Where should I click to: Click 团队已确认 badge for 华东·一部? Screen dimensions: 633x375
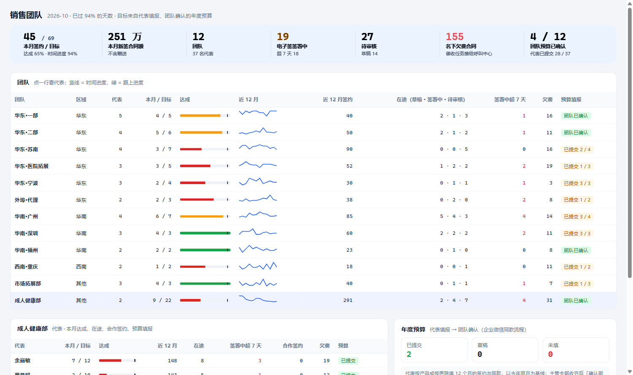pyautogui.click(x=576, y=116)
